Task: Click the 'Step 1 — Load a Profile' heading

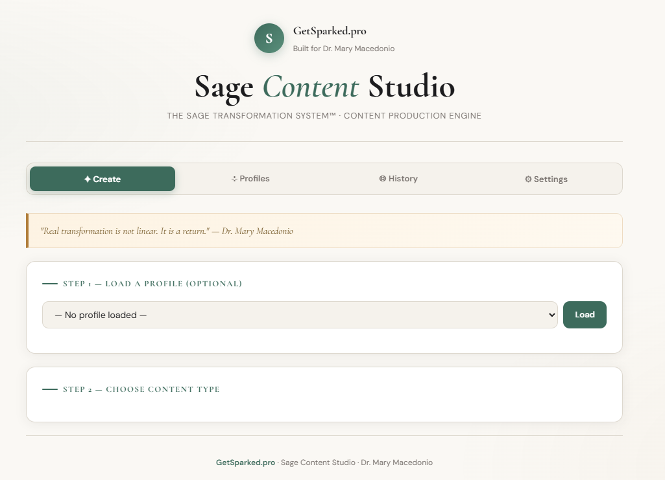Action: point(152,284)
